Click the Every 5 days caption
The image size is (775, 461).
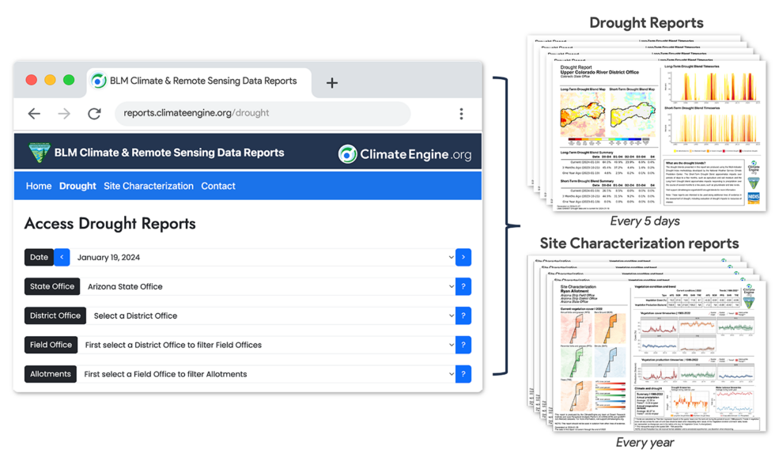coord(645,221)
